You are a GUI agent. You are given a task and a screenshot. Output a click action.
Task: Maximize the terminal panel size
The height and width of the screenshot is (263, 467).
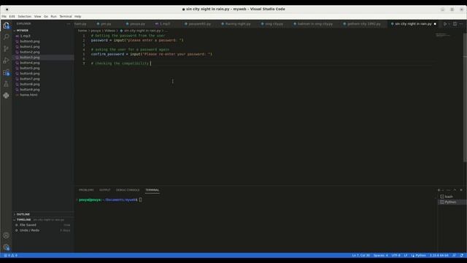455,190
